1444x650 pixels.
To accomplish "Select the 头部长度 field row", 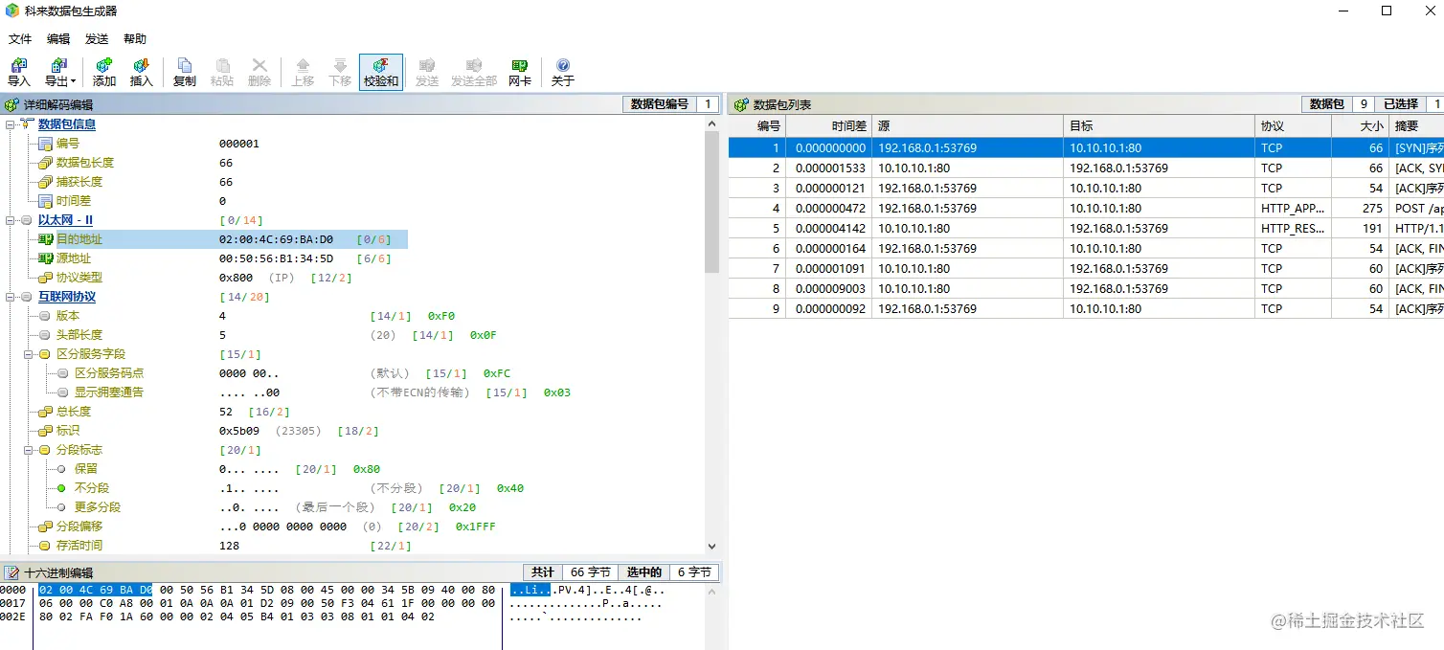I will coord(267,335).
